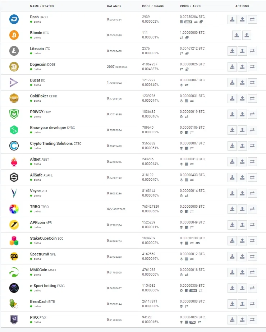Click the withdraw icon for PIVX
This screenshot has height=332, width=266.
pyautogui.click(x=242, y=320)
